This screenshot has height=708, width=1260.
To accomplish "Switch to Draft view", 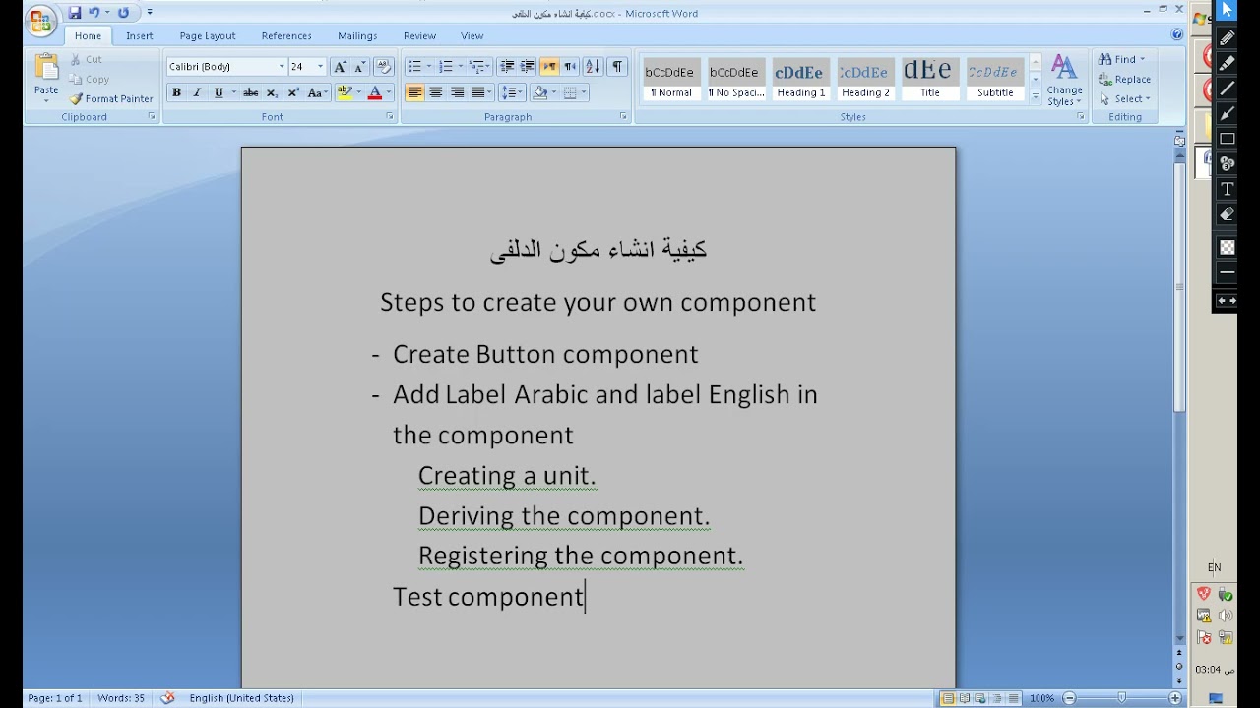I will 1013,698.
